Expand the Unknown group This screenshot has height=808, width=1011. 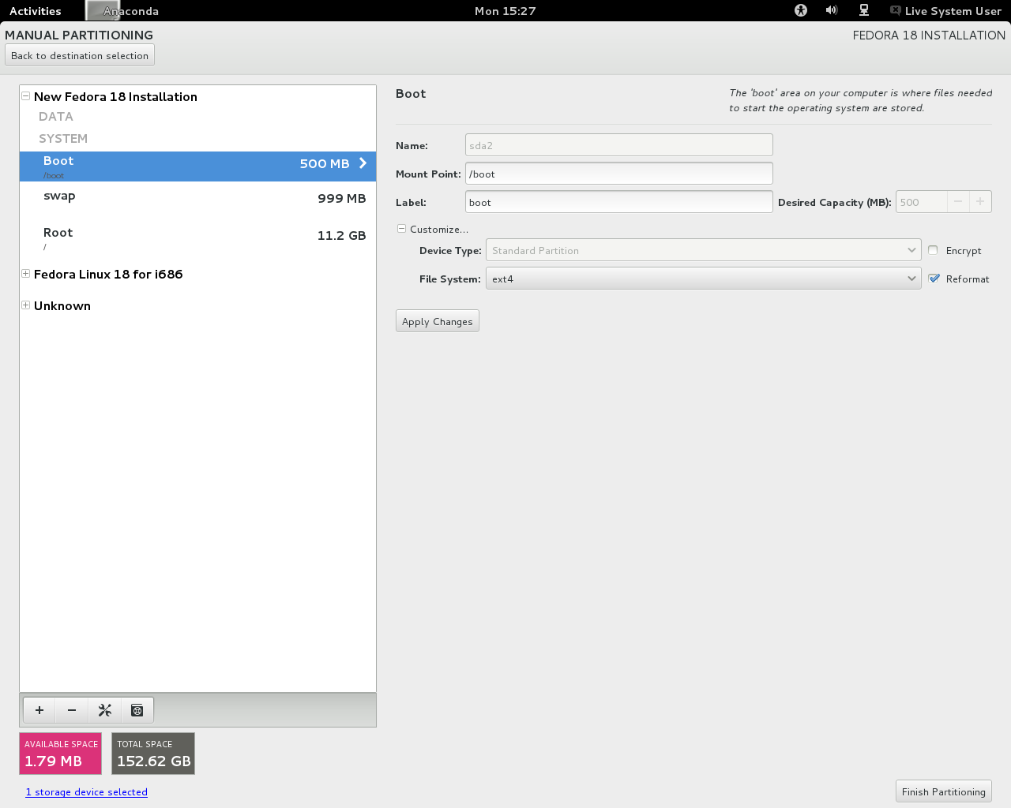tap(26, 305)
